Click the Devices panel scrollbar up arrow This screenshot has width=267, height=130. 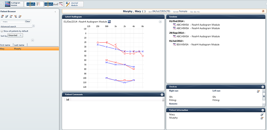[x=264, y=91]
